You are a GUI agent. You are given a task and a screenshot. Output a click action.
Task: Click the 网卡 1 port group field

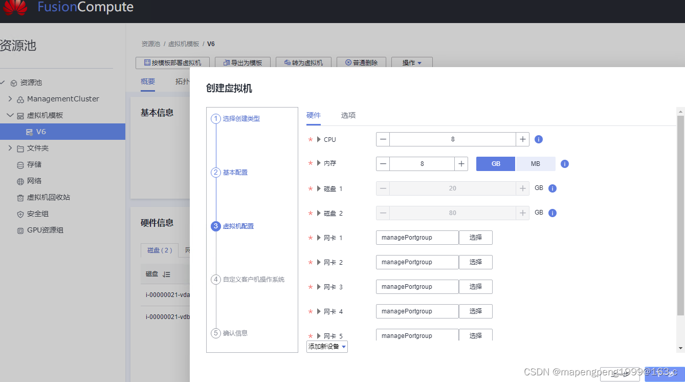pyautogui.click(x=417, y=238)
